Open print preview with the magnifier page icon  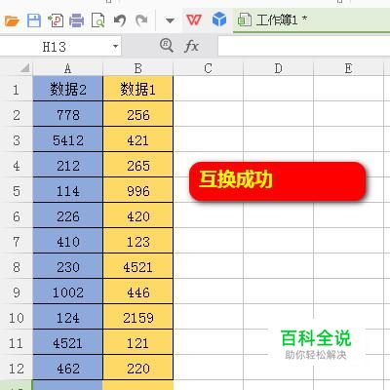click(x=98, y=20)
